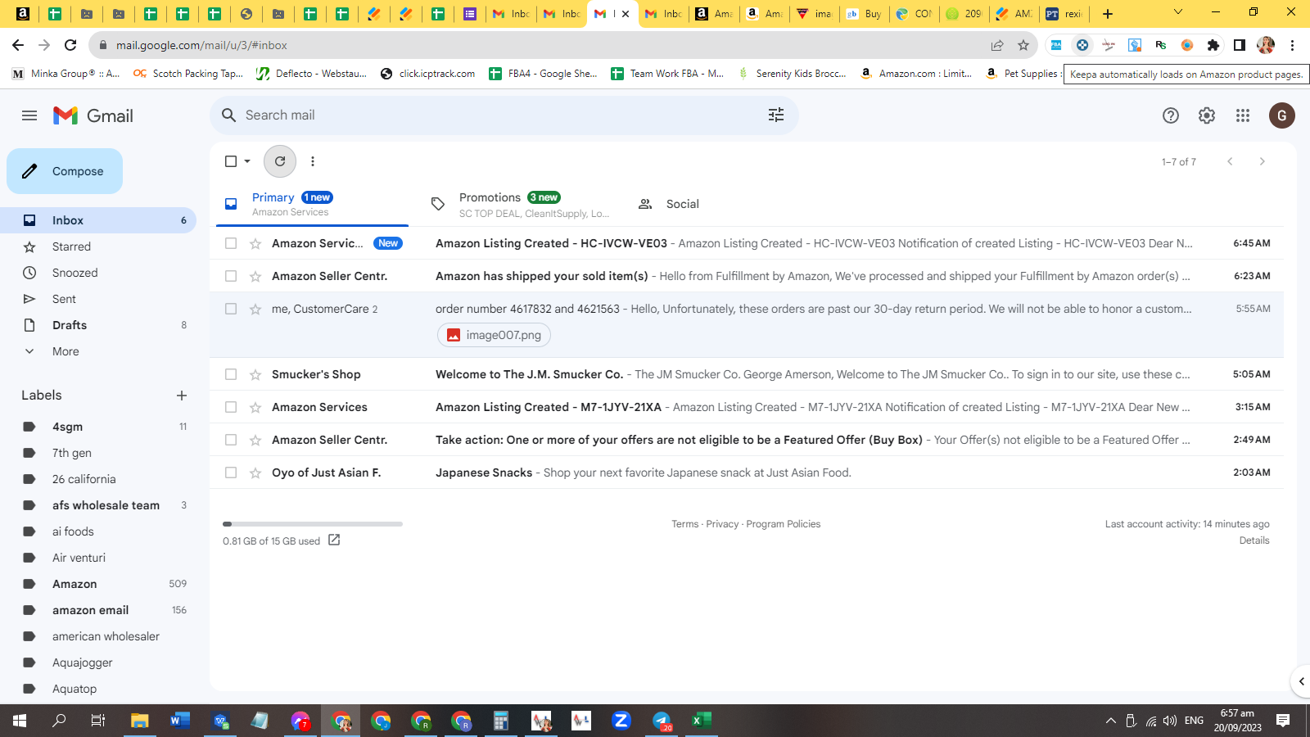Open the afs wholesale team label
Image resolution: width=1310 pixels, height=737 pixels.
pyautogui.click(x=98, y=505)
